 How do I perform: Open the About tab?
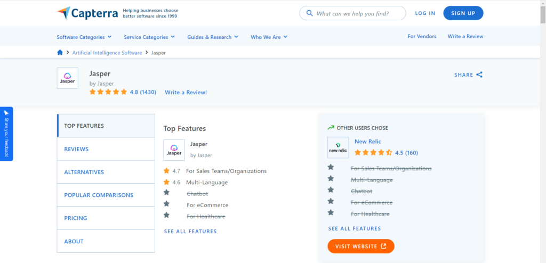[106, 241]
